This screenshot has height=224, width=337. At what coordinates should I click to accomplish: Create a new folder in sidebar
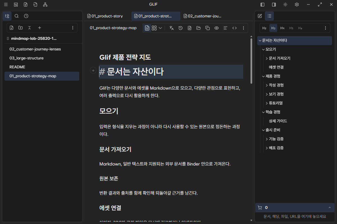[x=21, y=28]
